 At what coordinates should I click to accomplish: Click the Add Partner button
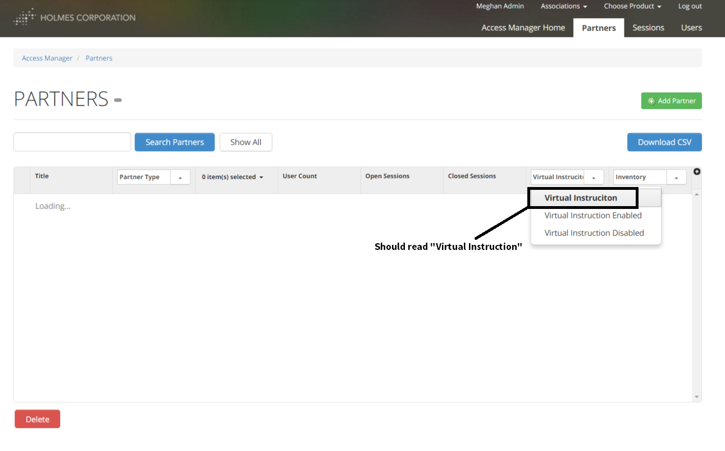click(x=671, y=101)
